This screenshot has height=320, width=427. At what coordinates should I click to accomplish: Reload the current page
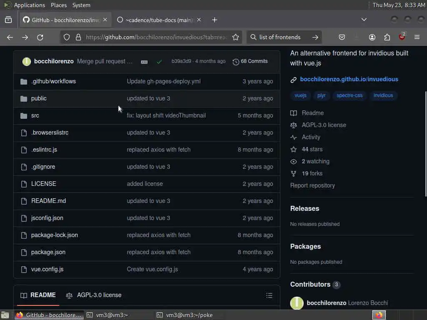(40, 37)
